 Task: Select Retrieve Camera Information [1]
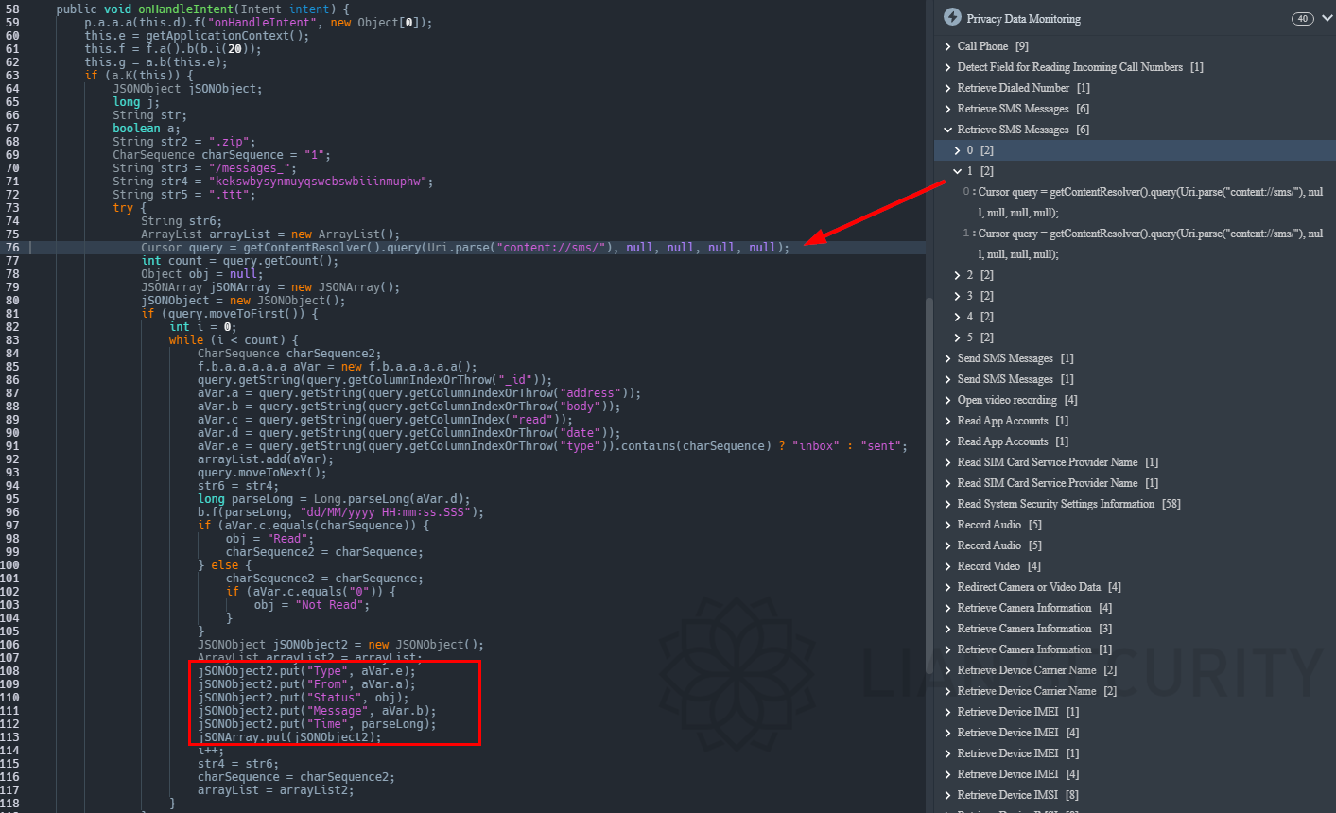[x=1034, y=649]
